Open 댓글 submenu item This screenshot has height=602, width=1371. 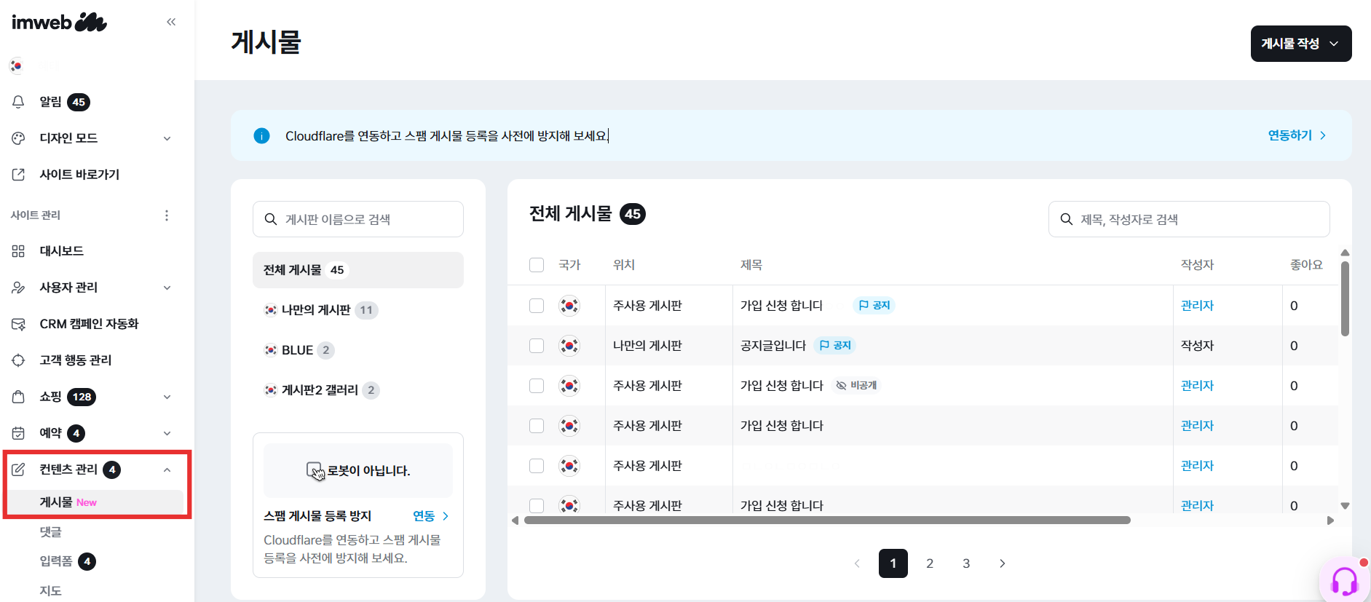[50, 532]
